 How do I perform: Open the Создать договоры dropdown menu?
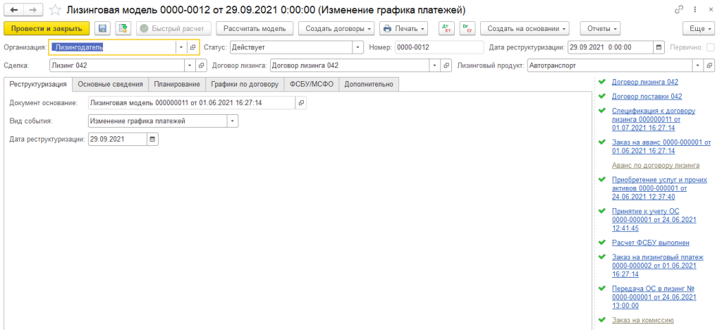[x=336, y=28]
